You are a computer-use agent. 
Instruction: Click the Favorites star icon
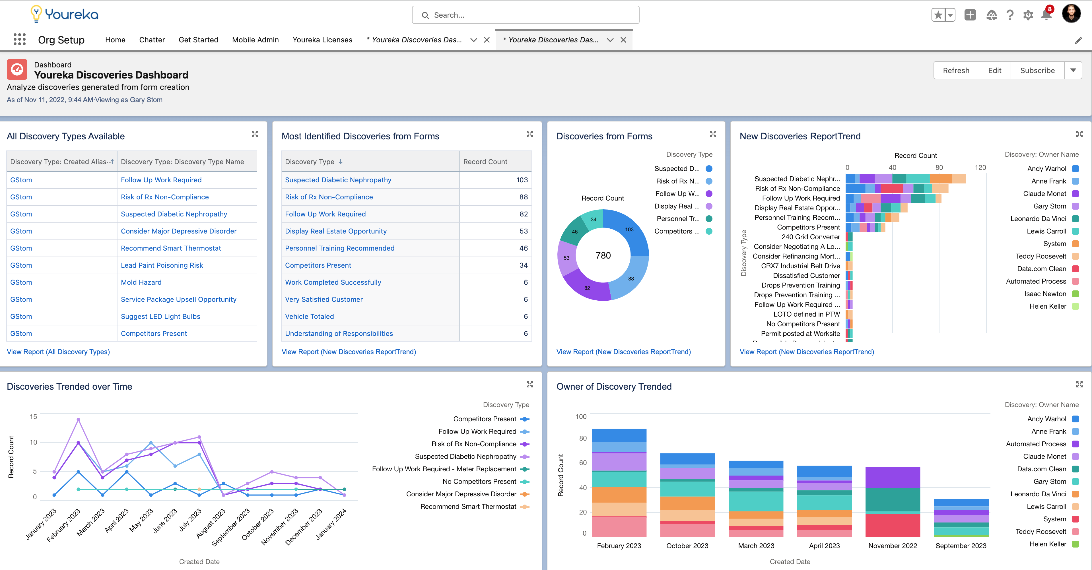point(938,15)
